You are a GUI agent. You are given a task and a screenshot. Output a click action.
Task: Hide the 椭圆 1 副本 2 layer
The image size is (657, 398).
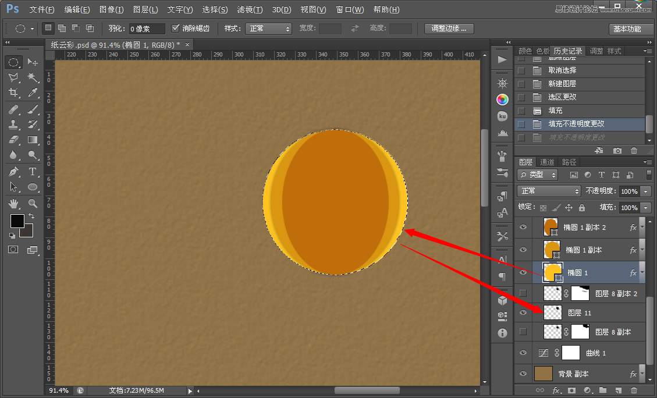pos(523,227)
